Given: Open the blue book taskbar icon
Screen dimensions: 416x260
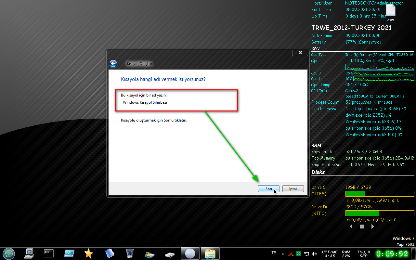Looking at the screenshot, I should pos(110,253).
